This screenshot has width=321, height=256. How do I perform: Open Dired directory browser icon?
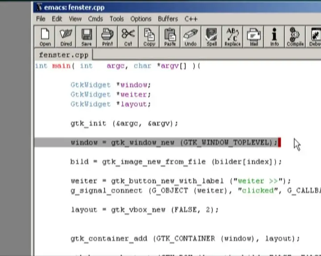coord(66,37)
